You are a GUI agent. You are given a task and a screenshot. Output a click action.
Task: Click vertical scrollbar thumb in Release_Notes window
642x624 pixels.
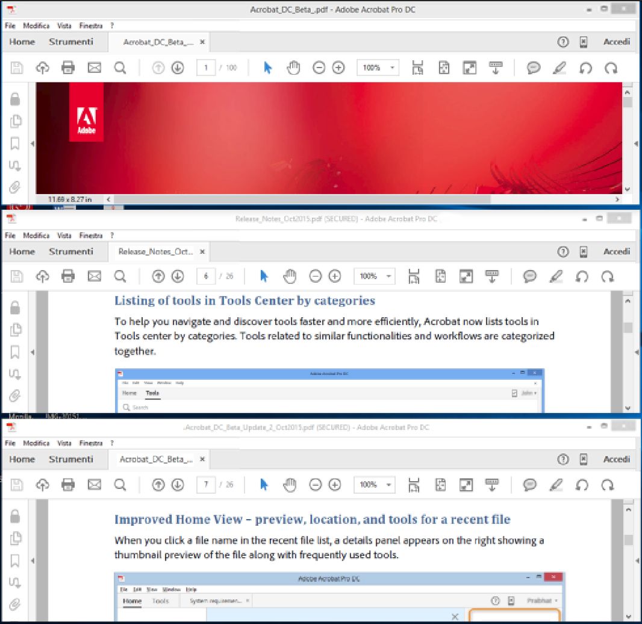(x=628, y=327)
